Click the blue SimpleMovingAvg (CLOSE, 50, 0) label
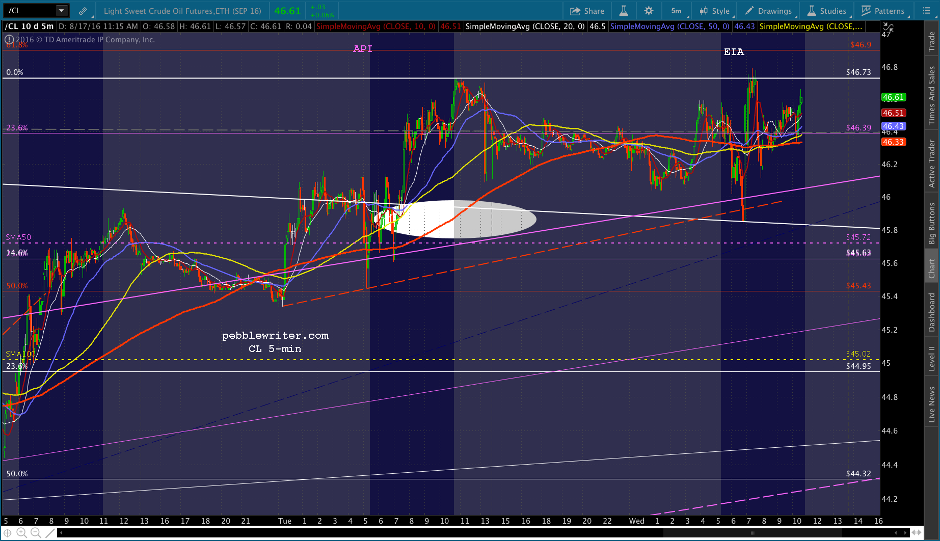The height and width of the screenshot is (541, 940). 669,26
